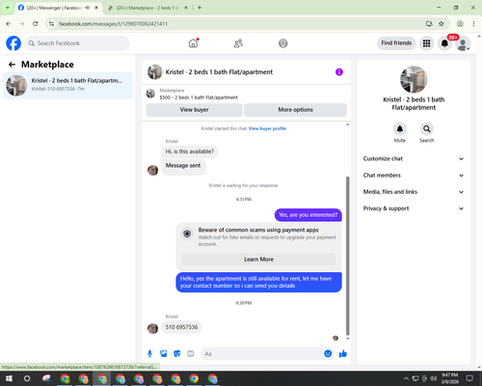Click the Aa message input field
The height and width of the screenshot is (386, 482).
tap(262, 354)
